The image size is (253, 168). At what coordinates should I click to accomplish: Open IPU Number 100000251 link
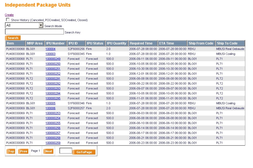pyautogui.click(x=53, y=69)
